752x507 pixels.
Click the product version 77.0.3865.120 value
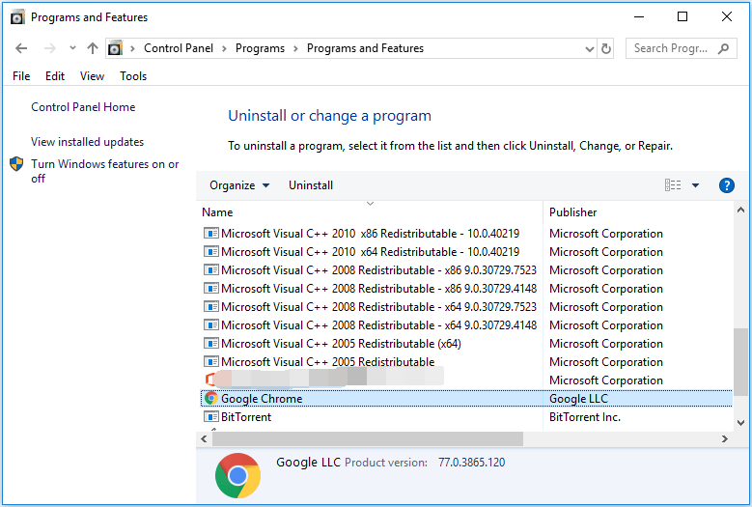pyautogui.click(x=471, y=463)
